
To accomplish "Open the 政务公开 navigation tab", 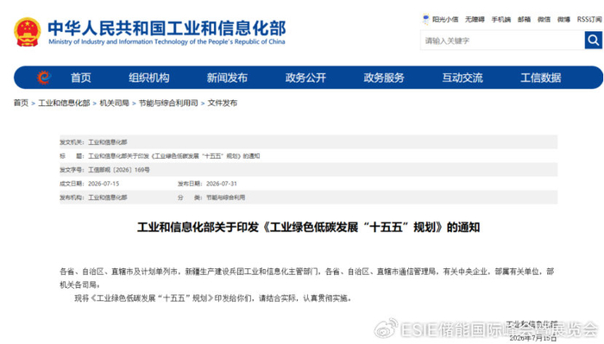I will pyautogui.click(x=305, y=78).
